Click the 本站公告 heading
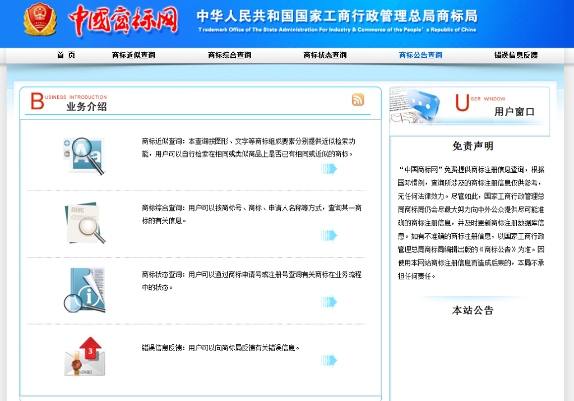 tap(473, 310)
